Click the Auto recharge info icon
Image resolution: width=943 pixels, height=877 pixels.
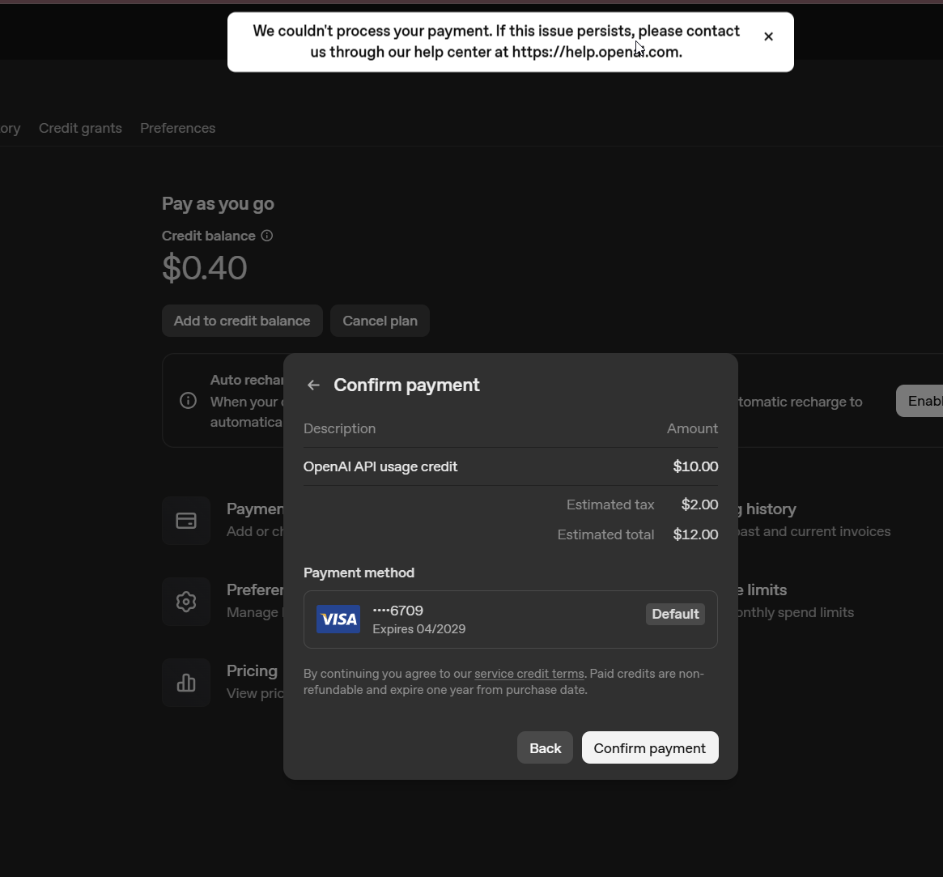[x=188, y=401]
